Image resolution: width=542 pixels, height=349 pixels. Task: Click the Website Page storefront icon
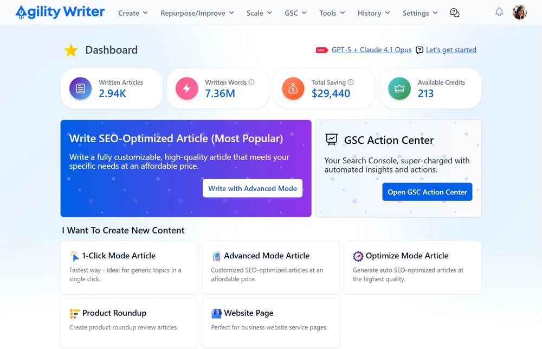pos(216,313)
